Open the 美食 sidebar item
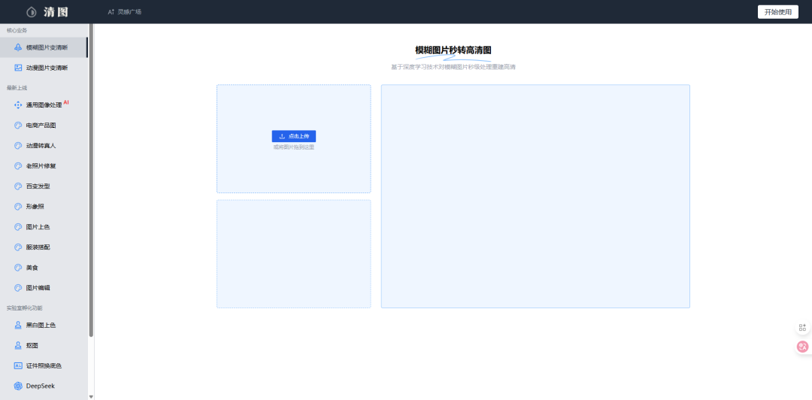The image size is (812, 400). 44,268
